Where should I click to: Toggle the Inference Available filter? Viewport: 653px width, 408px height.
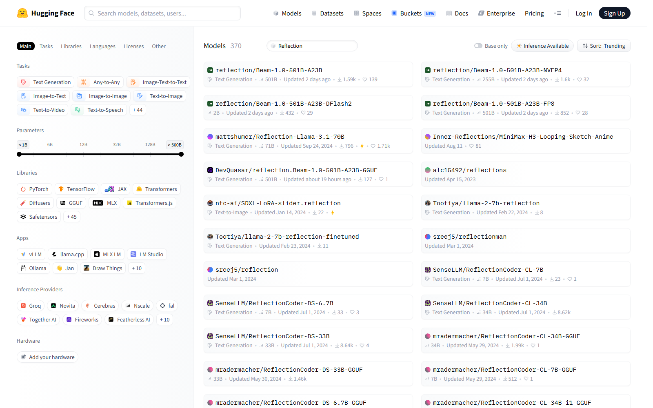click(x=542, y=46)
